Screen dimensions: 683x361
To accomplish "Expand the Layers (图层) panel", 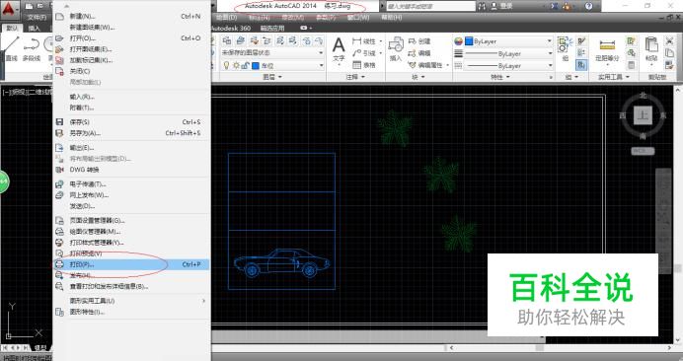I will (272, 77).
